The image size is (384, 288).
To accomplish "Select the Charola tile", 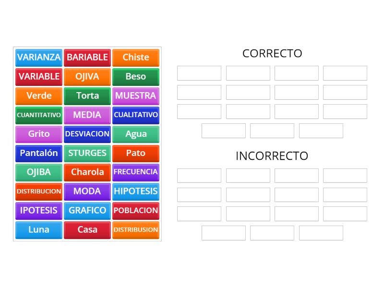I will click(x=87, y=173).
